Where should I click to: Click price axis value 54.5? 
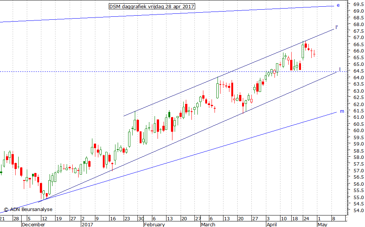[359, 204]
